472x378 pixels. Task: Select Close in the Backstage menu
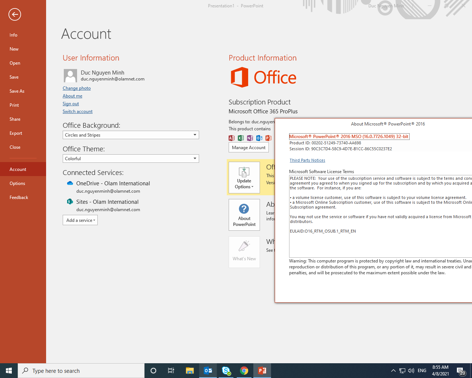23,147
